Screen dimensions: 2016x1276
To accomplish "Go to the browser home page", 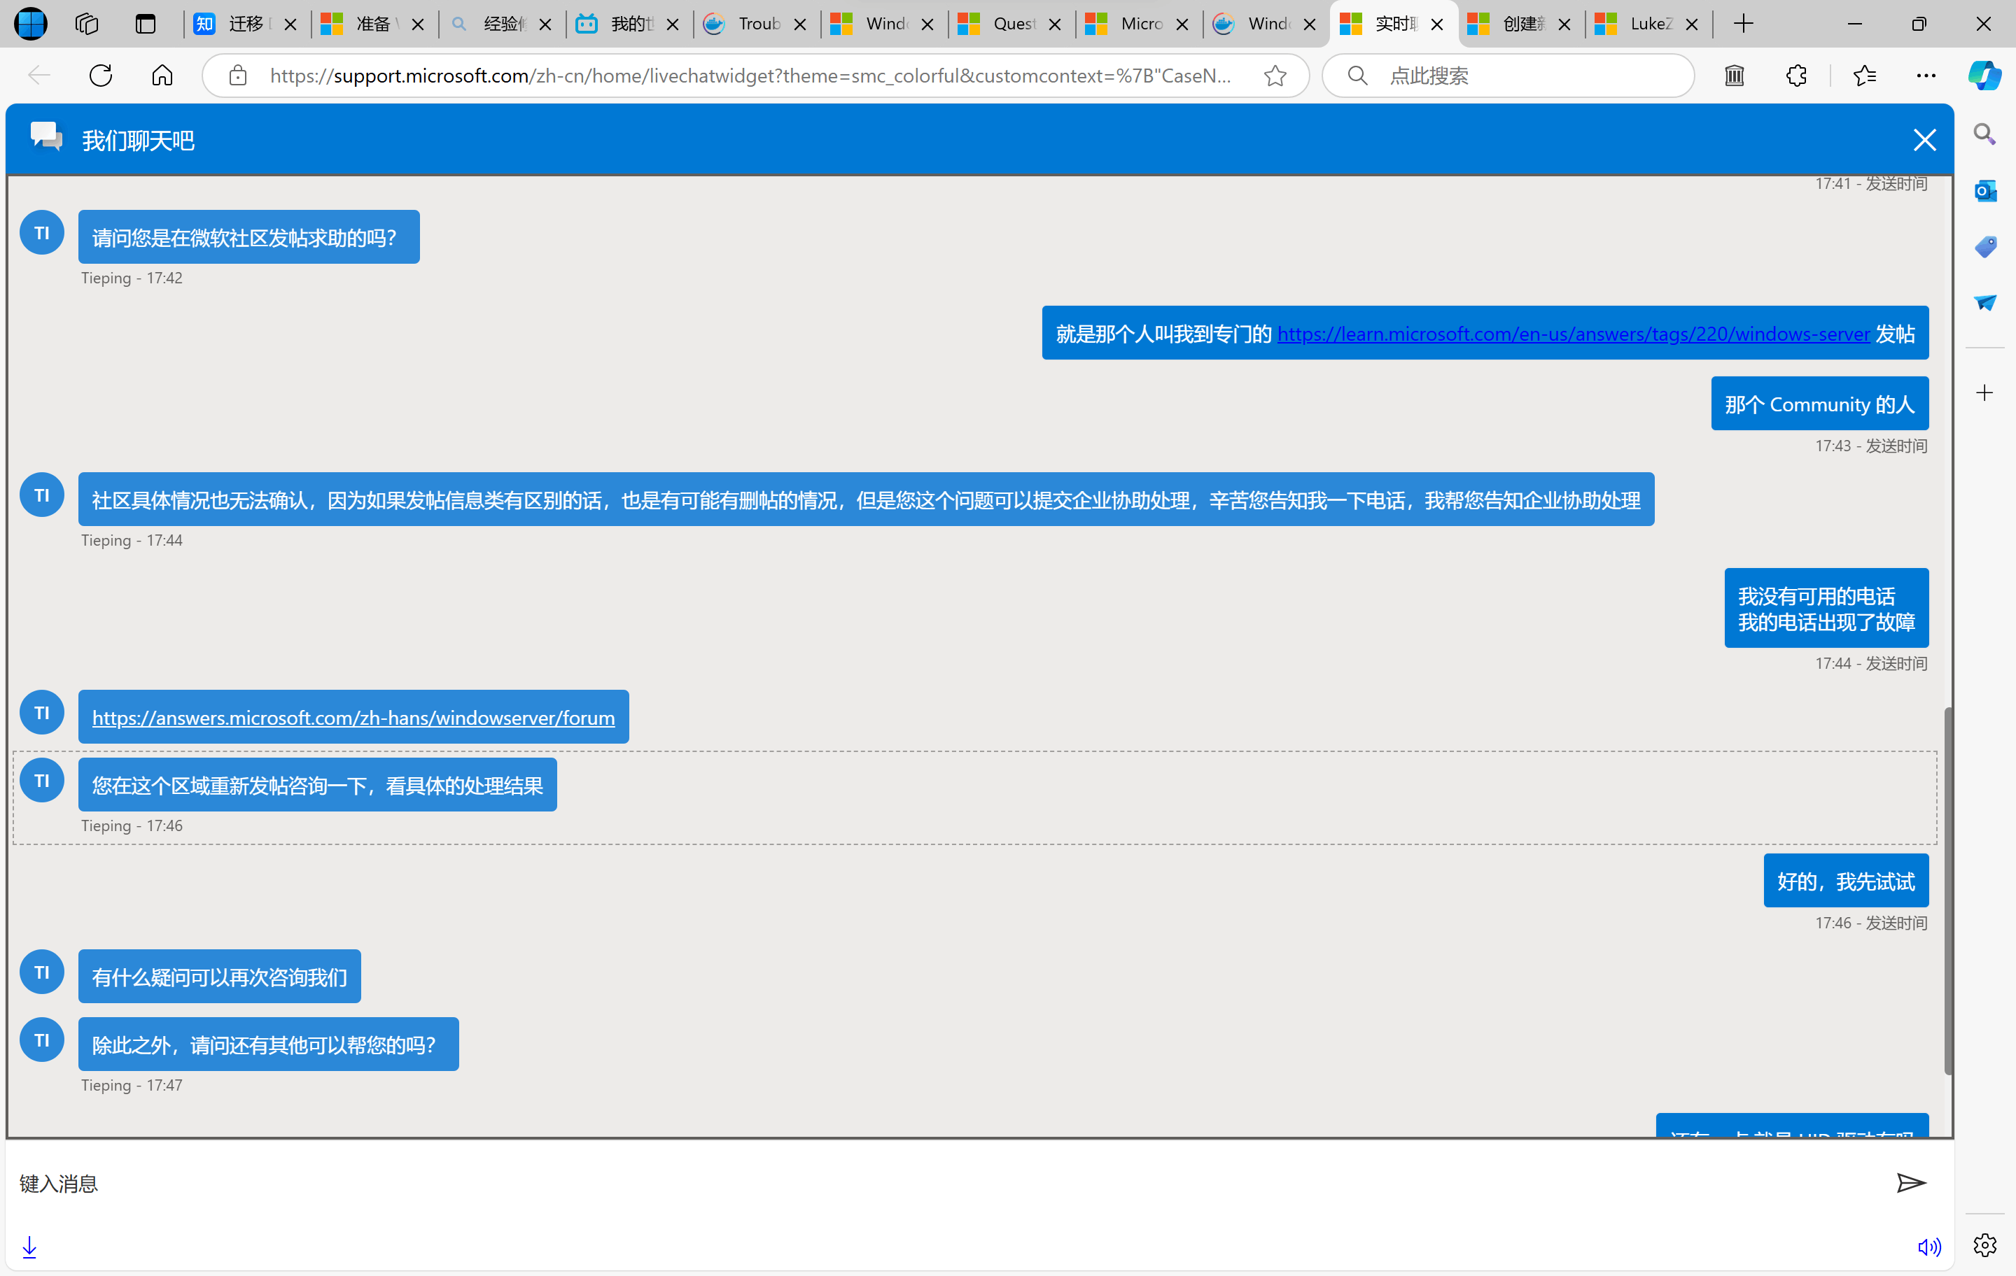I will click(x=162, y=76).
